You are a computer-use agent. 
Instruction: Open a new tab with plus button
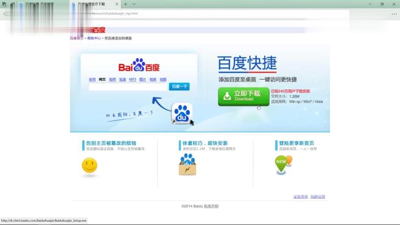(x=125, y=4)
